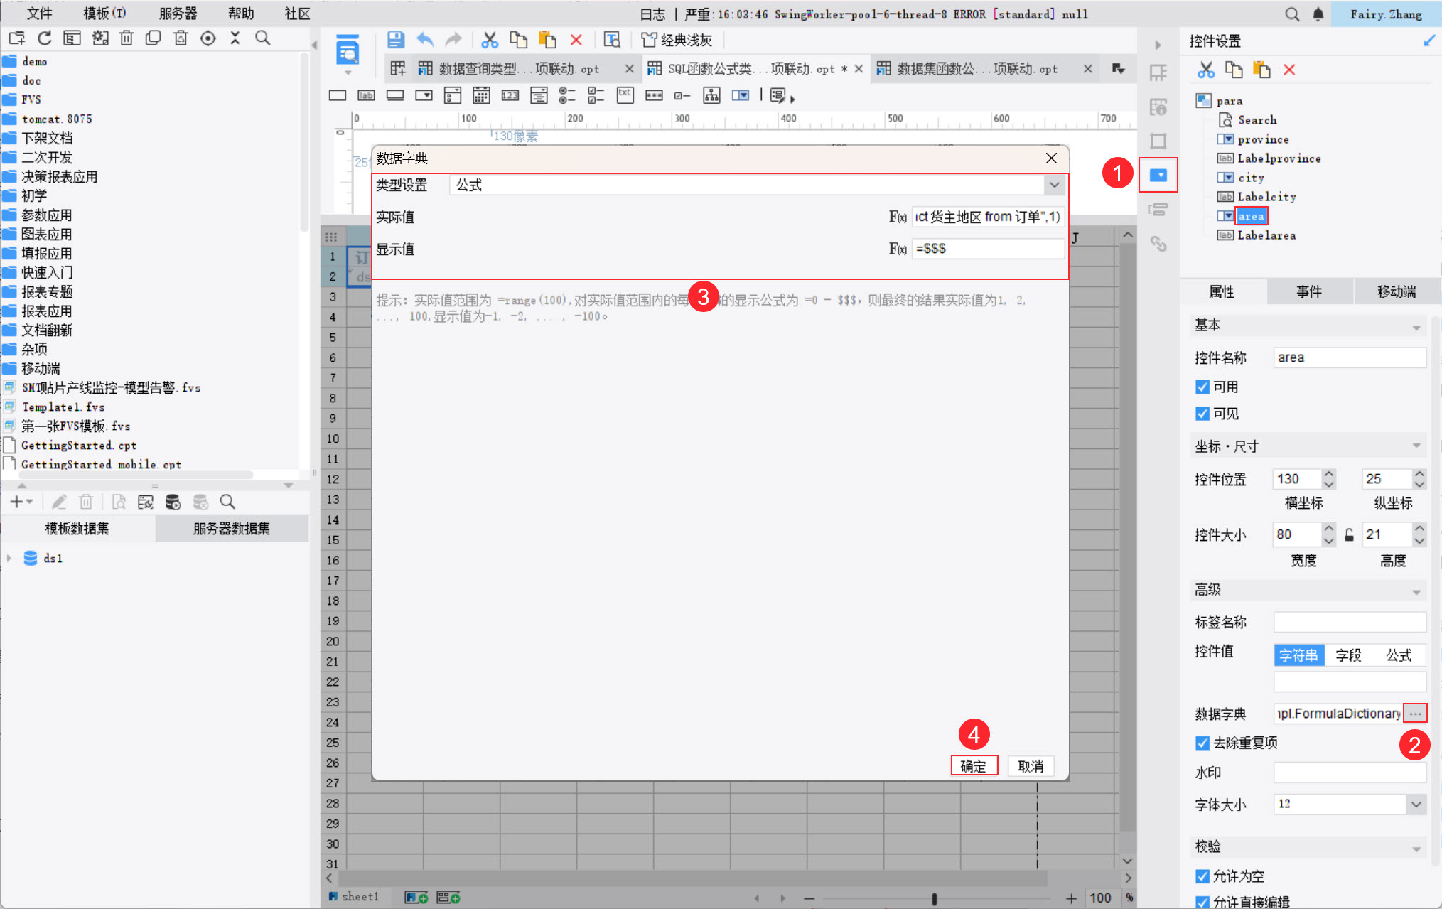
Task: Click the notification bell icon
Action: pyautogui.click(x=1318, y=14)
